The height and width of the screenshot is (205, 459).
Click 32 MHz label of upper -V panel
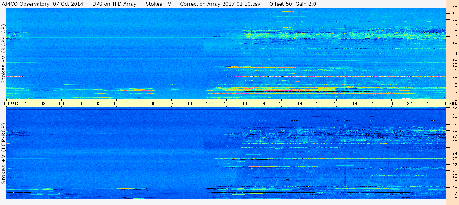(454, 8)
